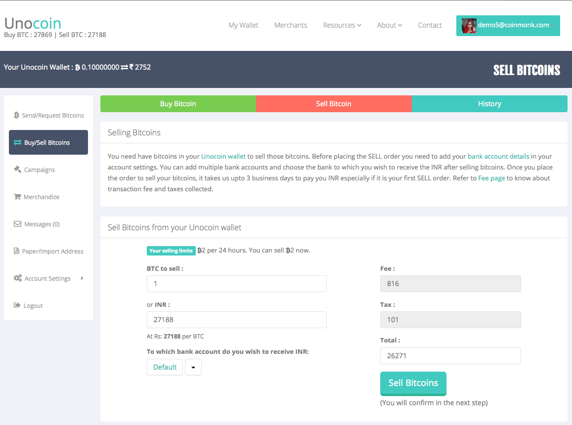Go to My Wallet

coord(243,25)
